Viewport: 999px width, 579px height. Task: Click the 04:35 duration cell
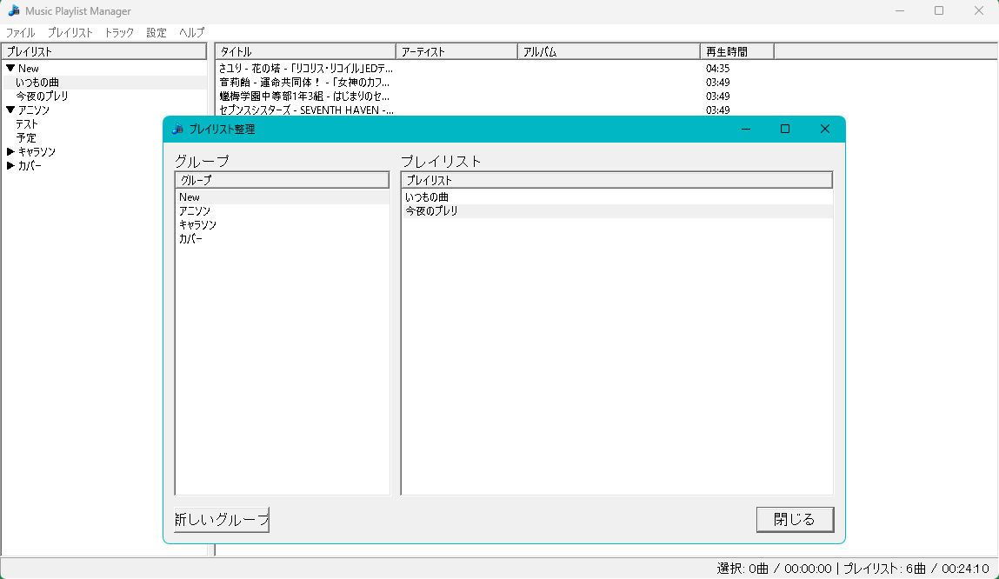(718, 68)
